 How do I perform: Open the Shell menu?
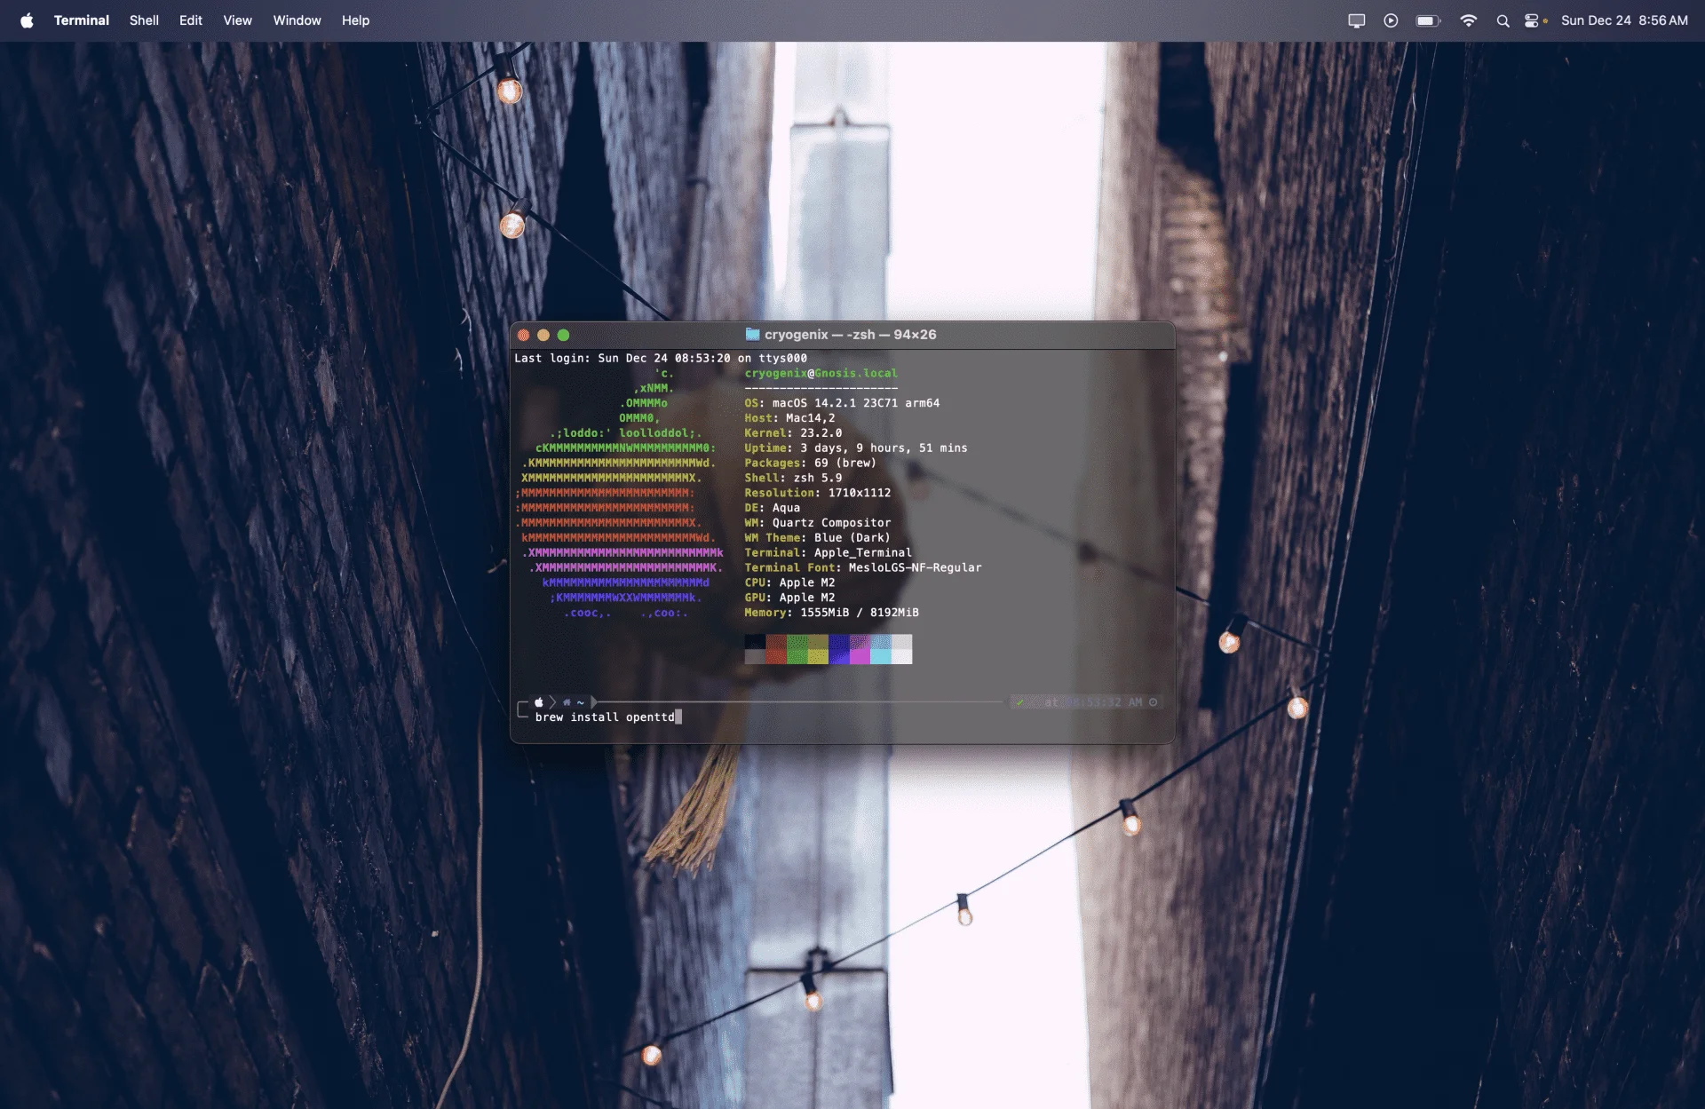144,20
